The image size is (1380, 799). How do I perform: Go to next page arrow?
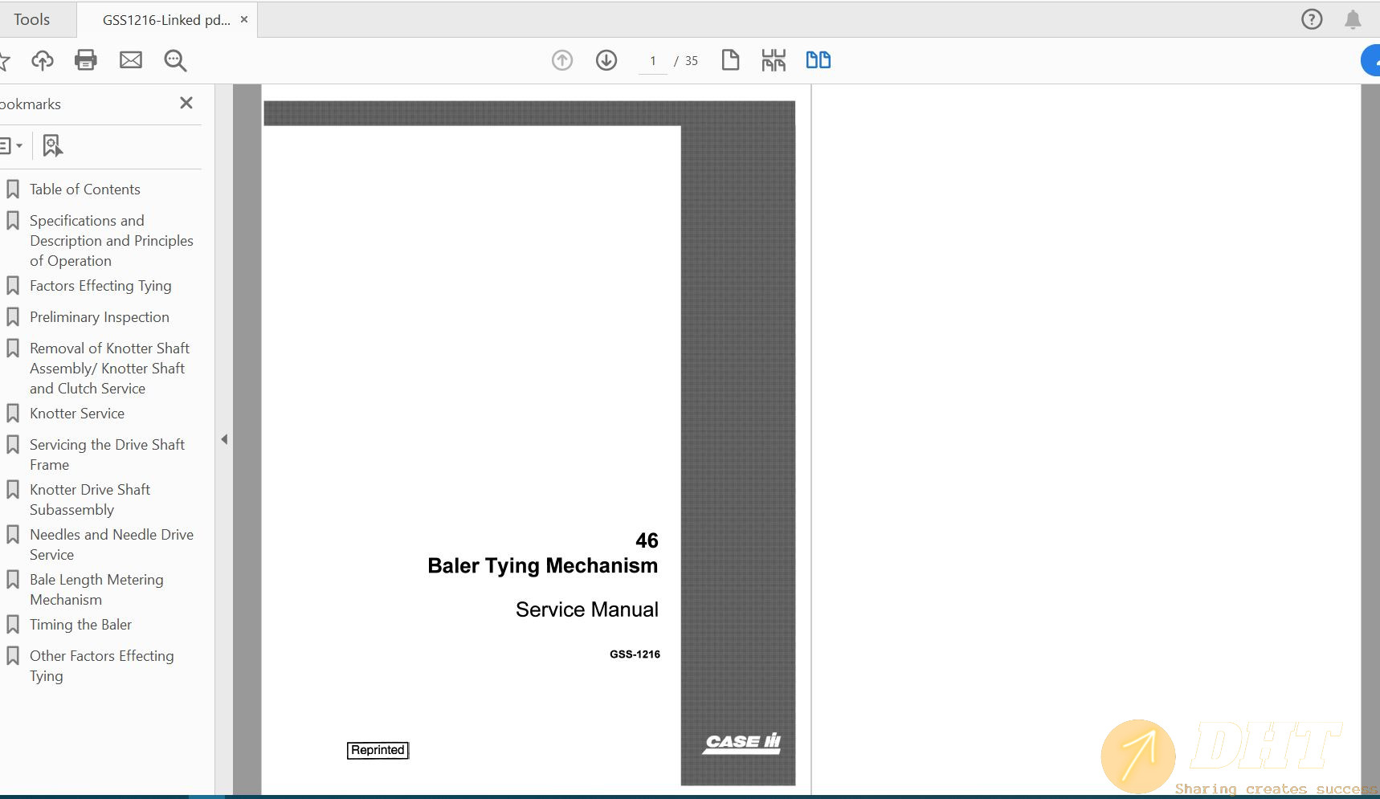[606, 60]
